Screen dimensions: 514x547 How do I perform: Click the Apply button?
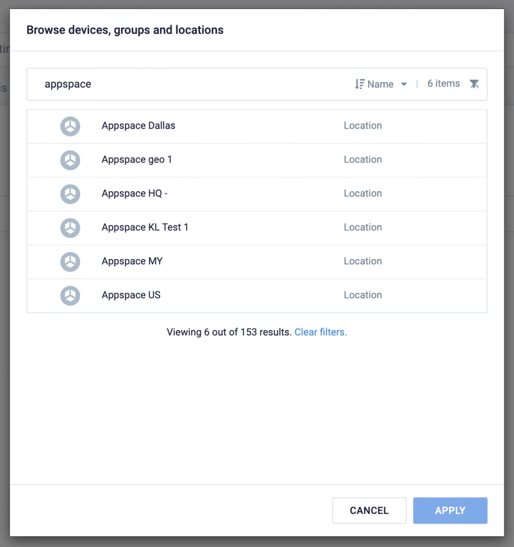[450, 510]
